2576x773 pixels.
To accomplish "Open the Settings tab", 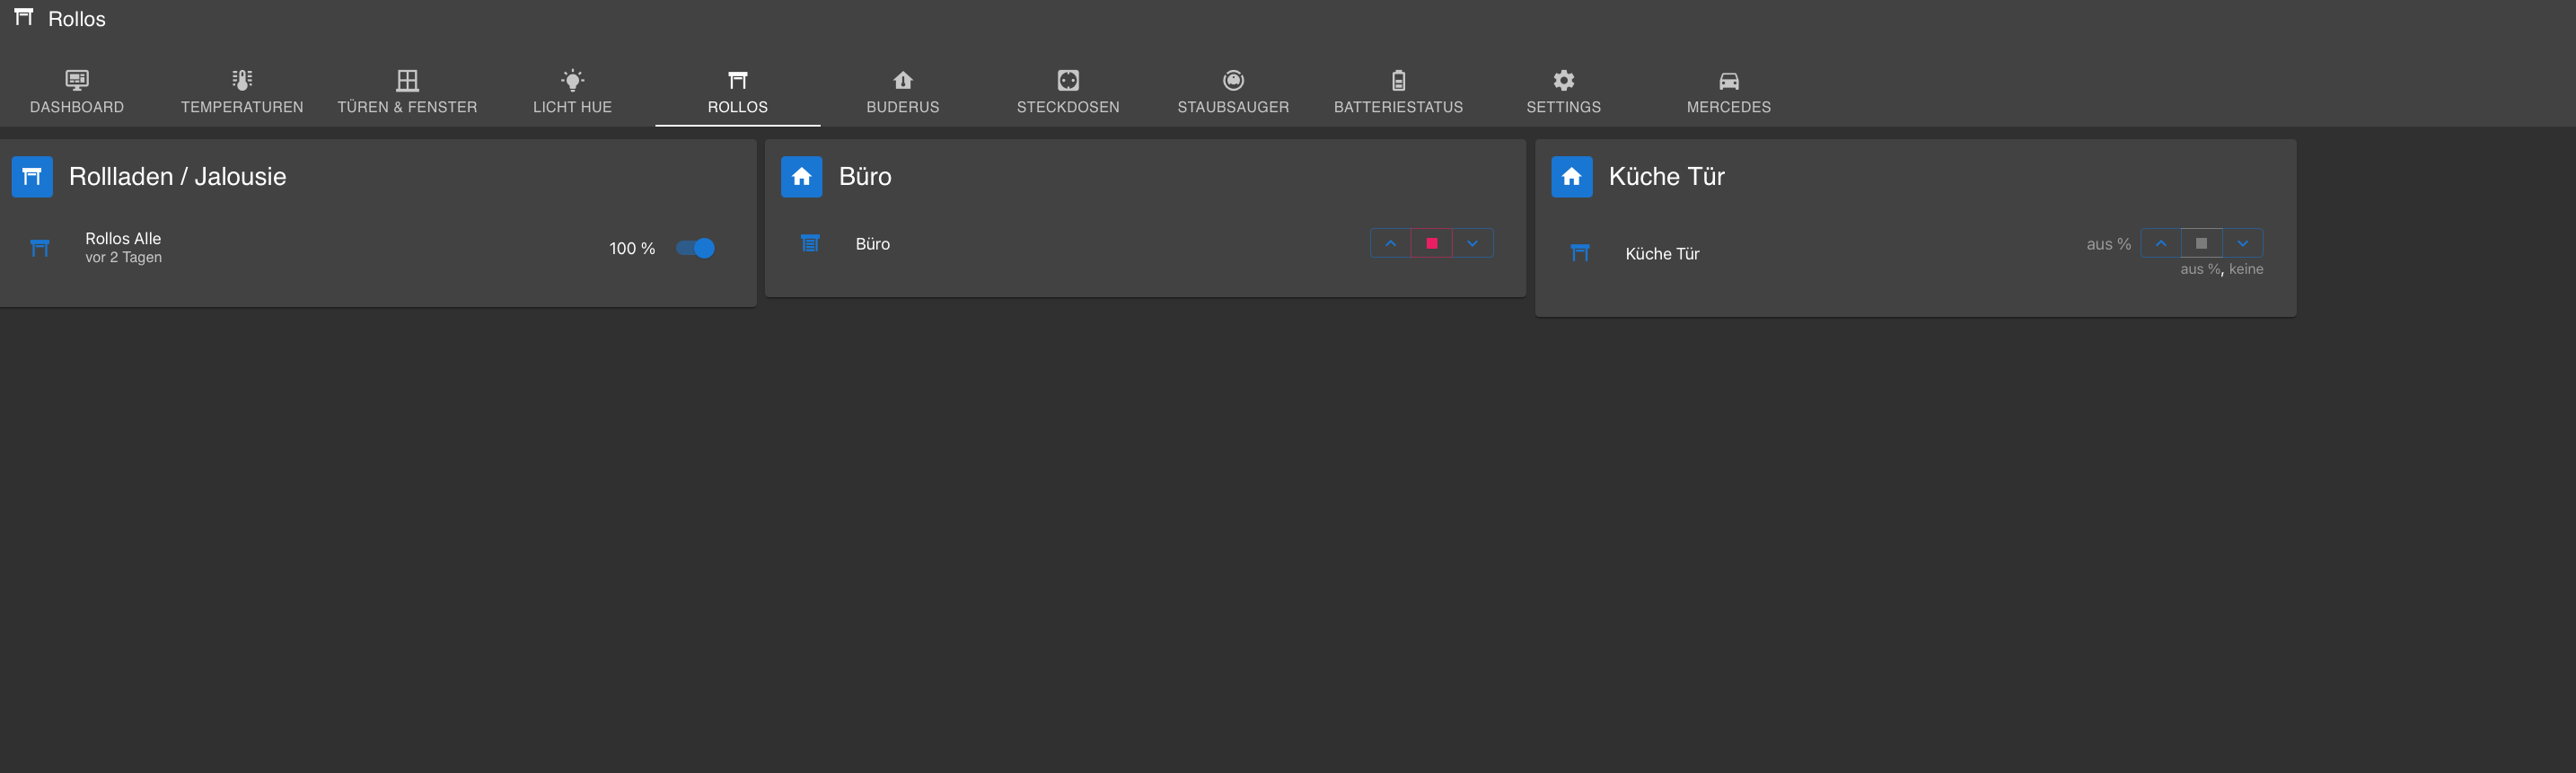I will (1563, 91).
